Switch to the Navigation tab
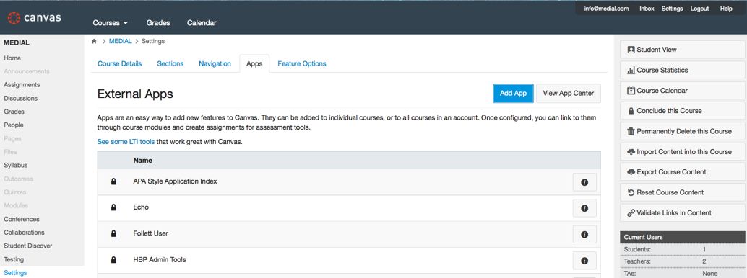 point(215,63)
